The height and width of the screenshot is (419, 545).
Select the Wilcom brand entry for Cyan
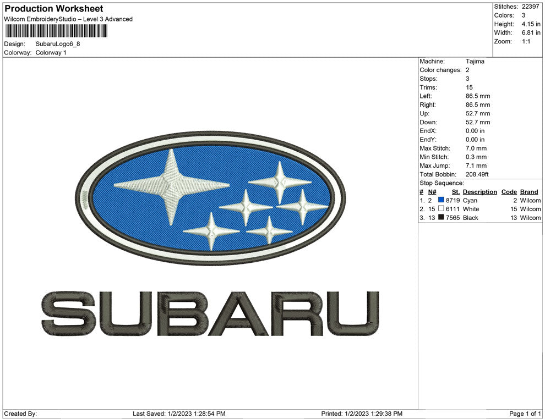click(x=530, y=200)
